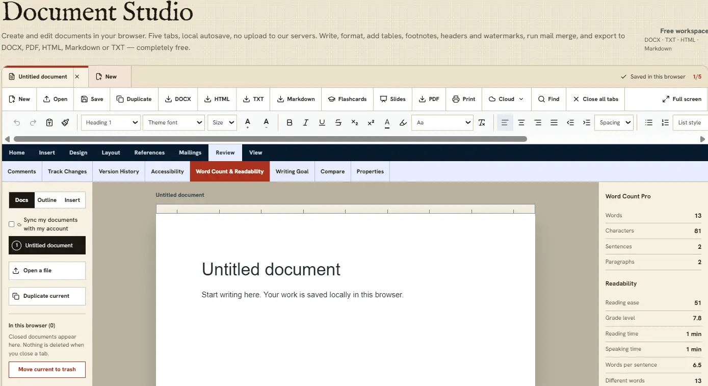Open the Spacing dropdown
The image size is (708, 386).
(x=614, y=122)
